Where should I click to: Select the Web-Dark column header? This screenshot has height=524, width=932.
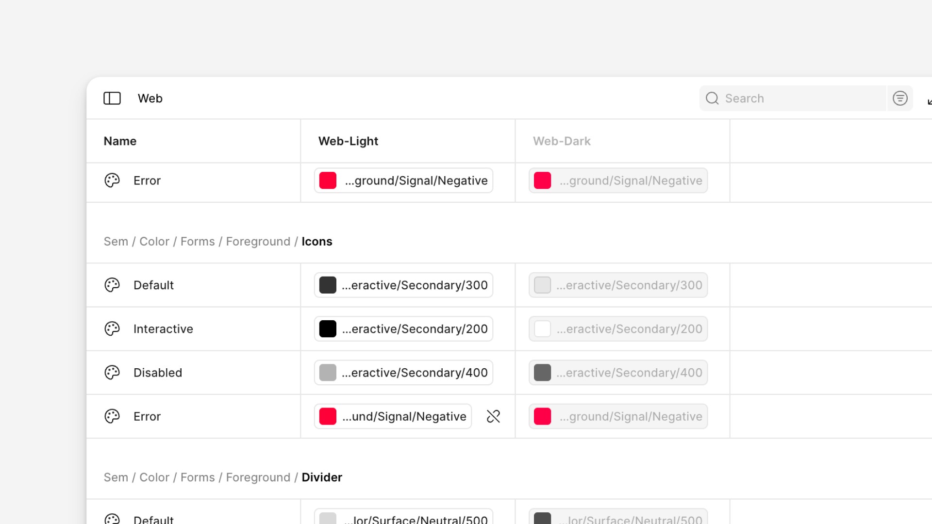pyautogui.click(x=562, y=141)
